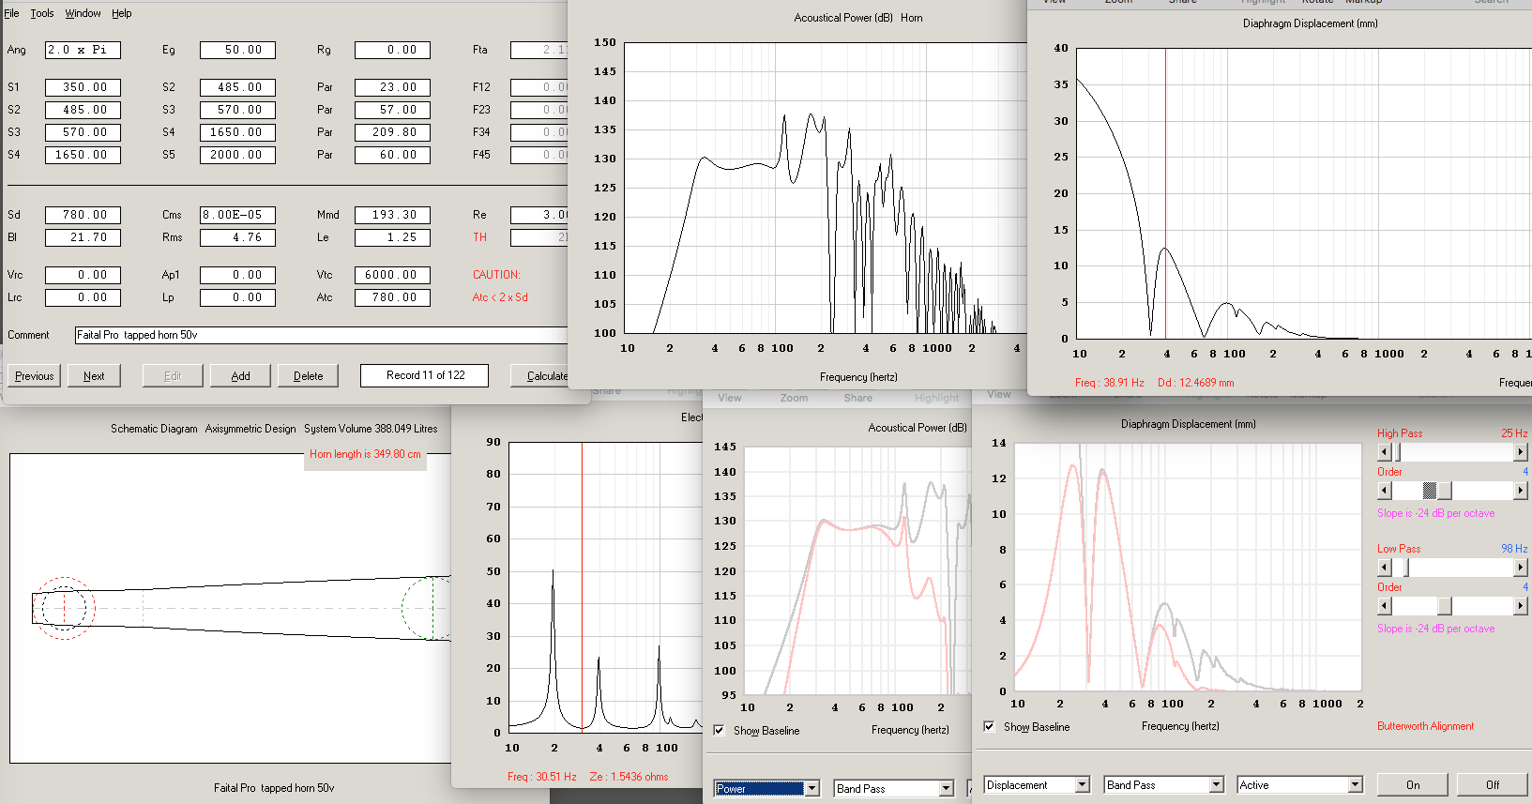Image resolution: width=1532 pixels, height=804 pixels.
Task: Turn the filter On
Action: tap(1413, 784)
